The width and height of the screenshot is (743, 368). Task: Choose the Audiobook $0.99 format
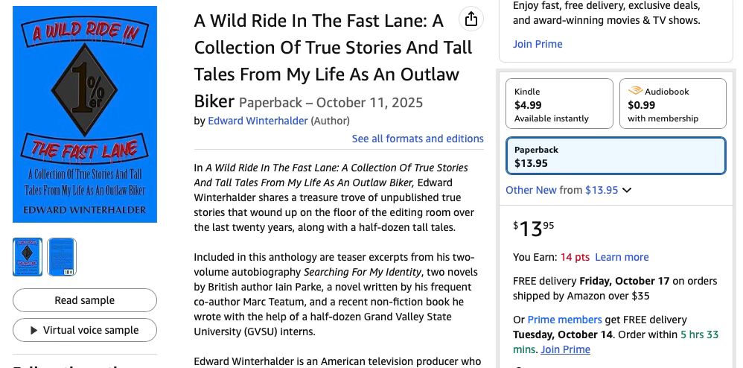click(672, 104)
